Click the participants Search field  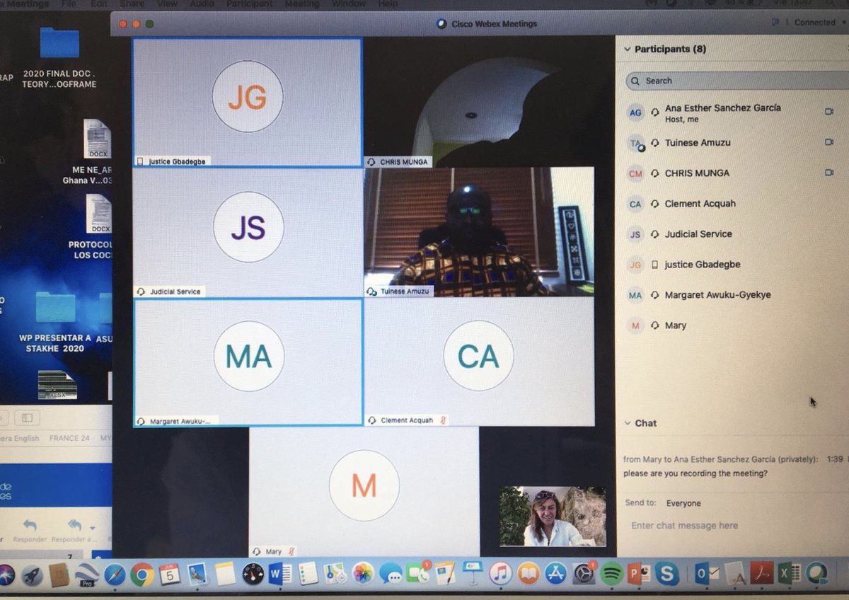pyautogui.click(x=736, y=81)
